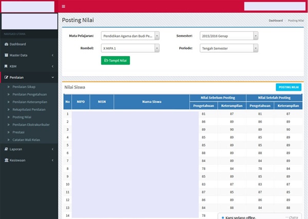
Task: Click the Laporan book icon
Action: [6, 149]
